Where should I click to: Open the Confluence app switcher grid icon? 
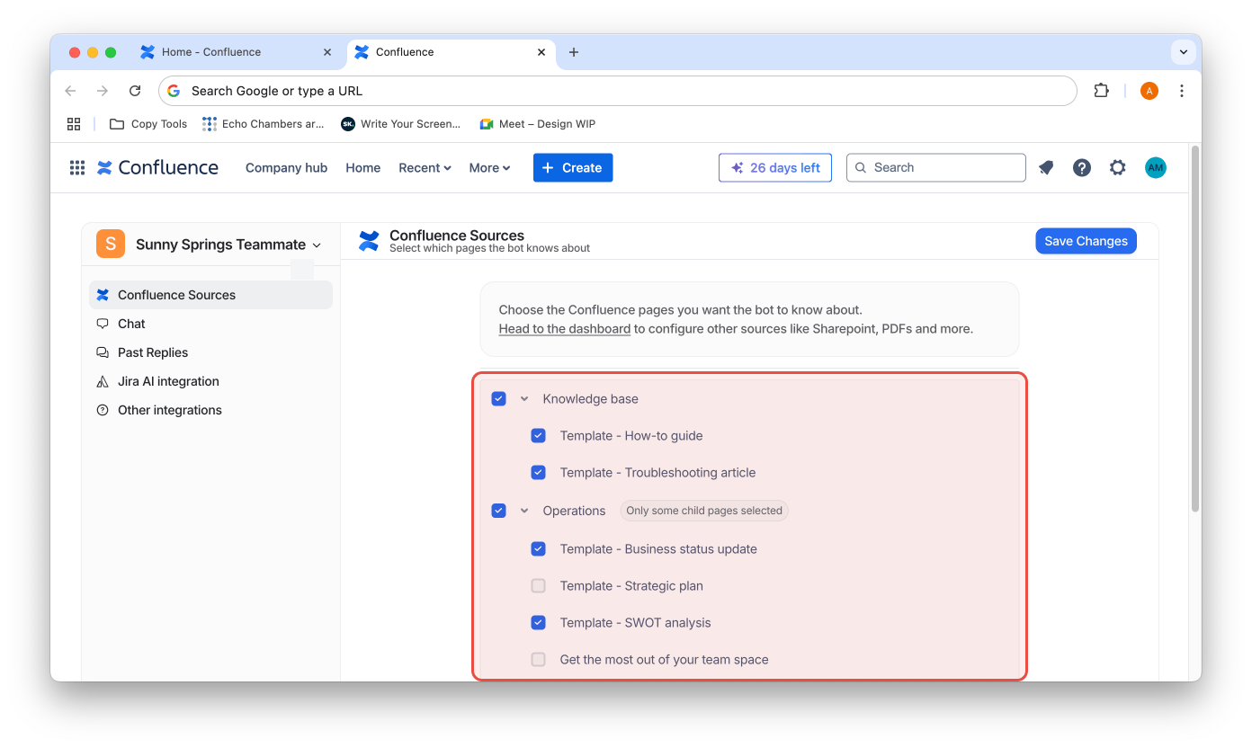pyautogui.click(x=77, y=167)
